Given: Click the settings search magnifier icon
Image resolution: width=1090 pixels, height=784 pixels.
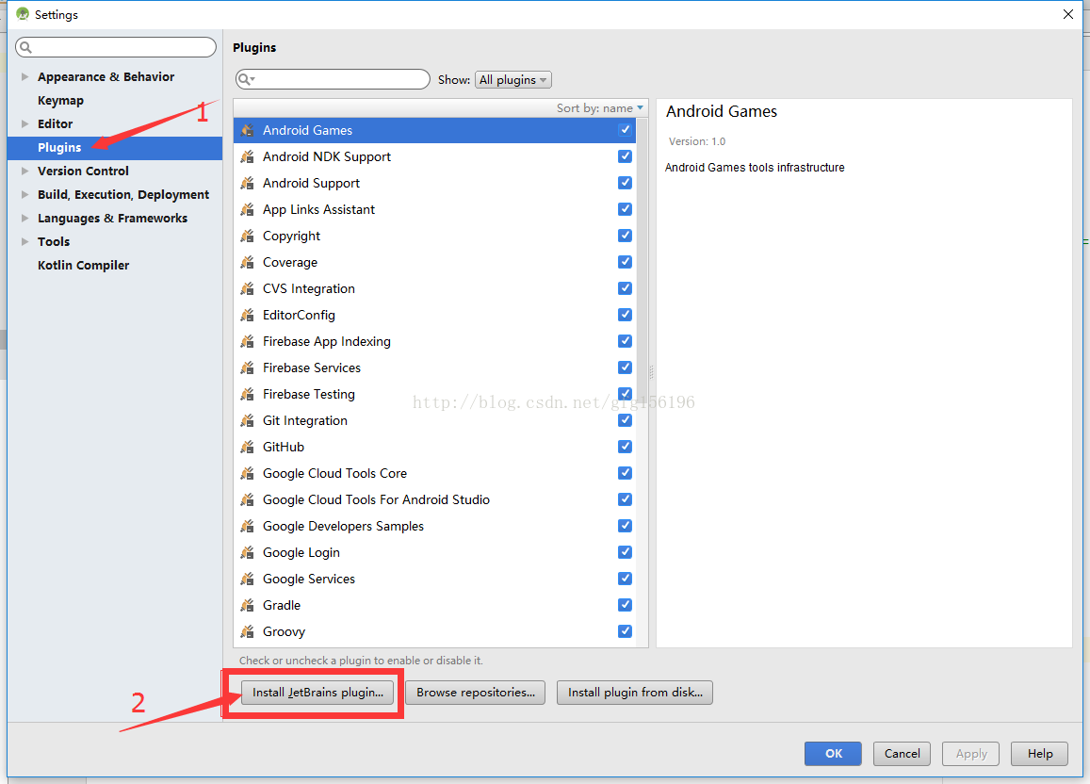Looking at the screenshot, I should point(25,47).
